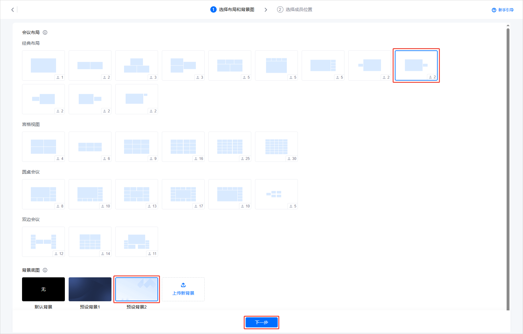Select the 30-person grid view
523x334 pixels.
276,147
